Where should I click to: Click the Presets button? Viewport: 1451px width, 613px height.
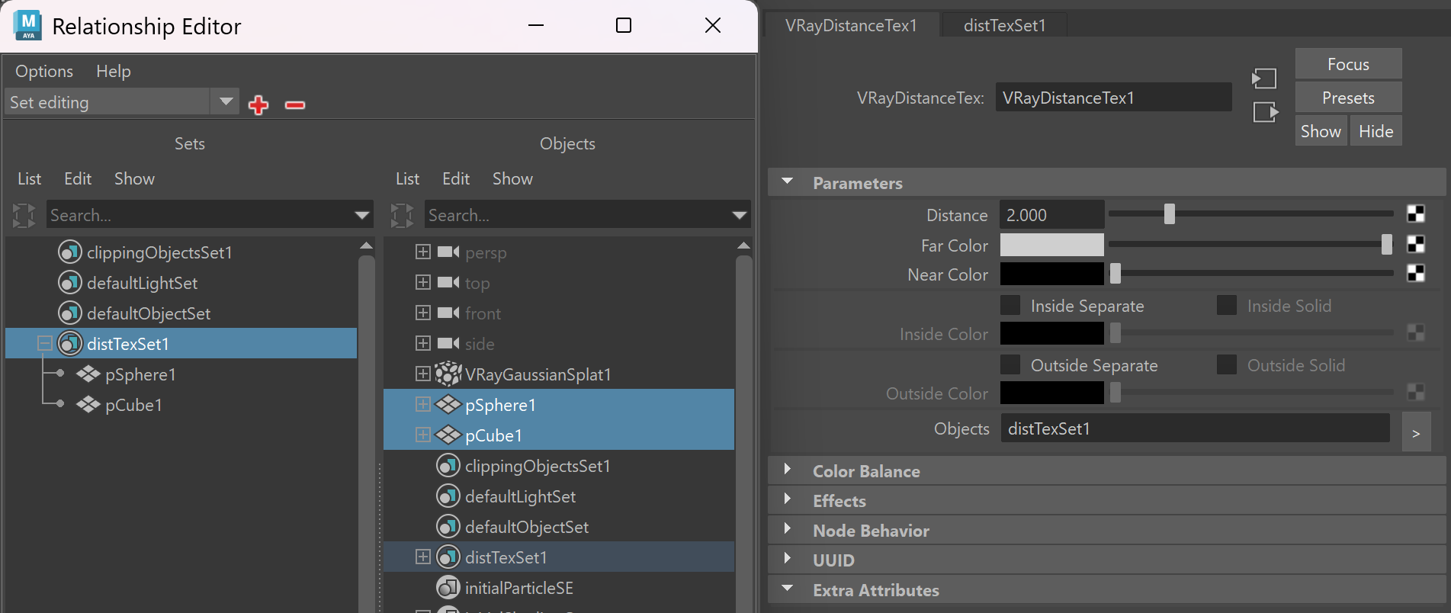tap(1348, 98)
